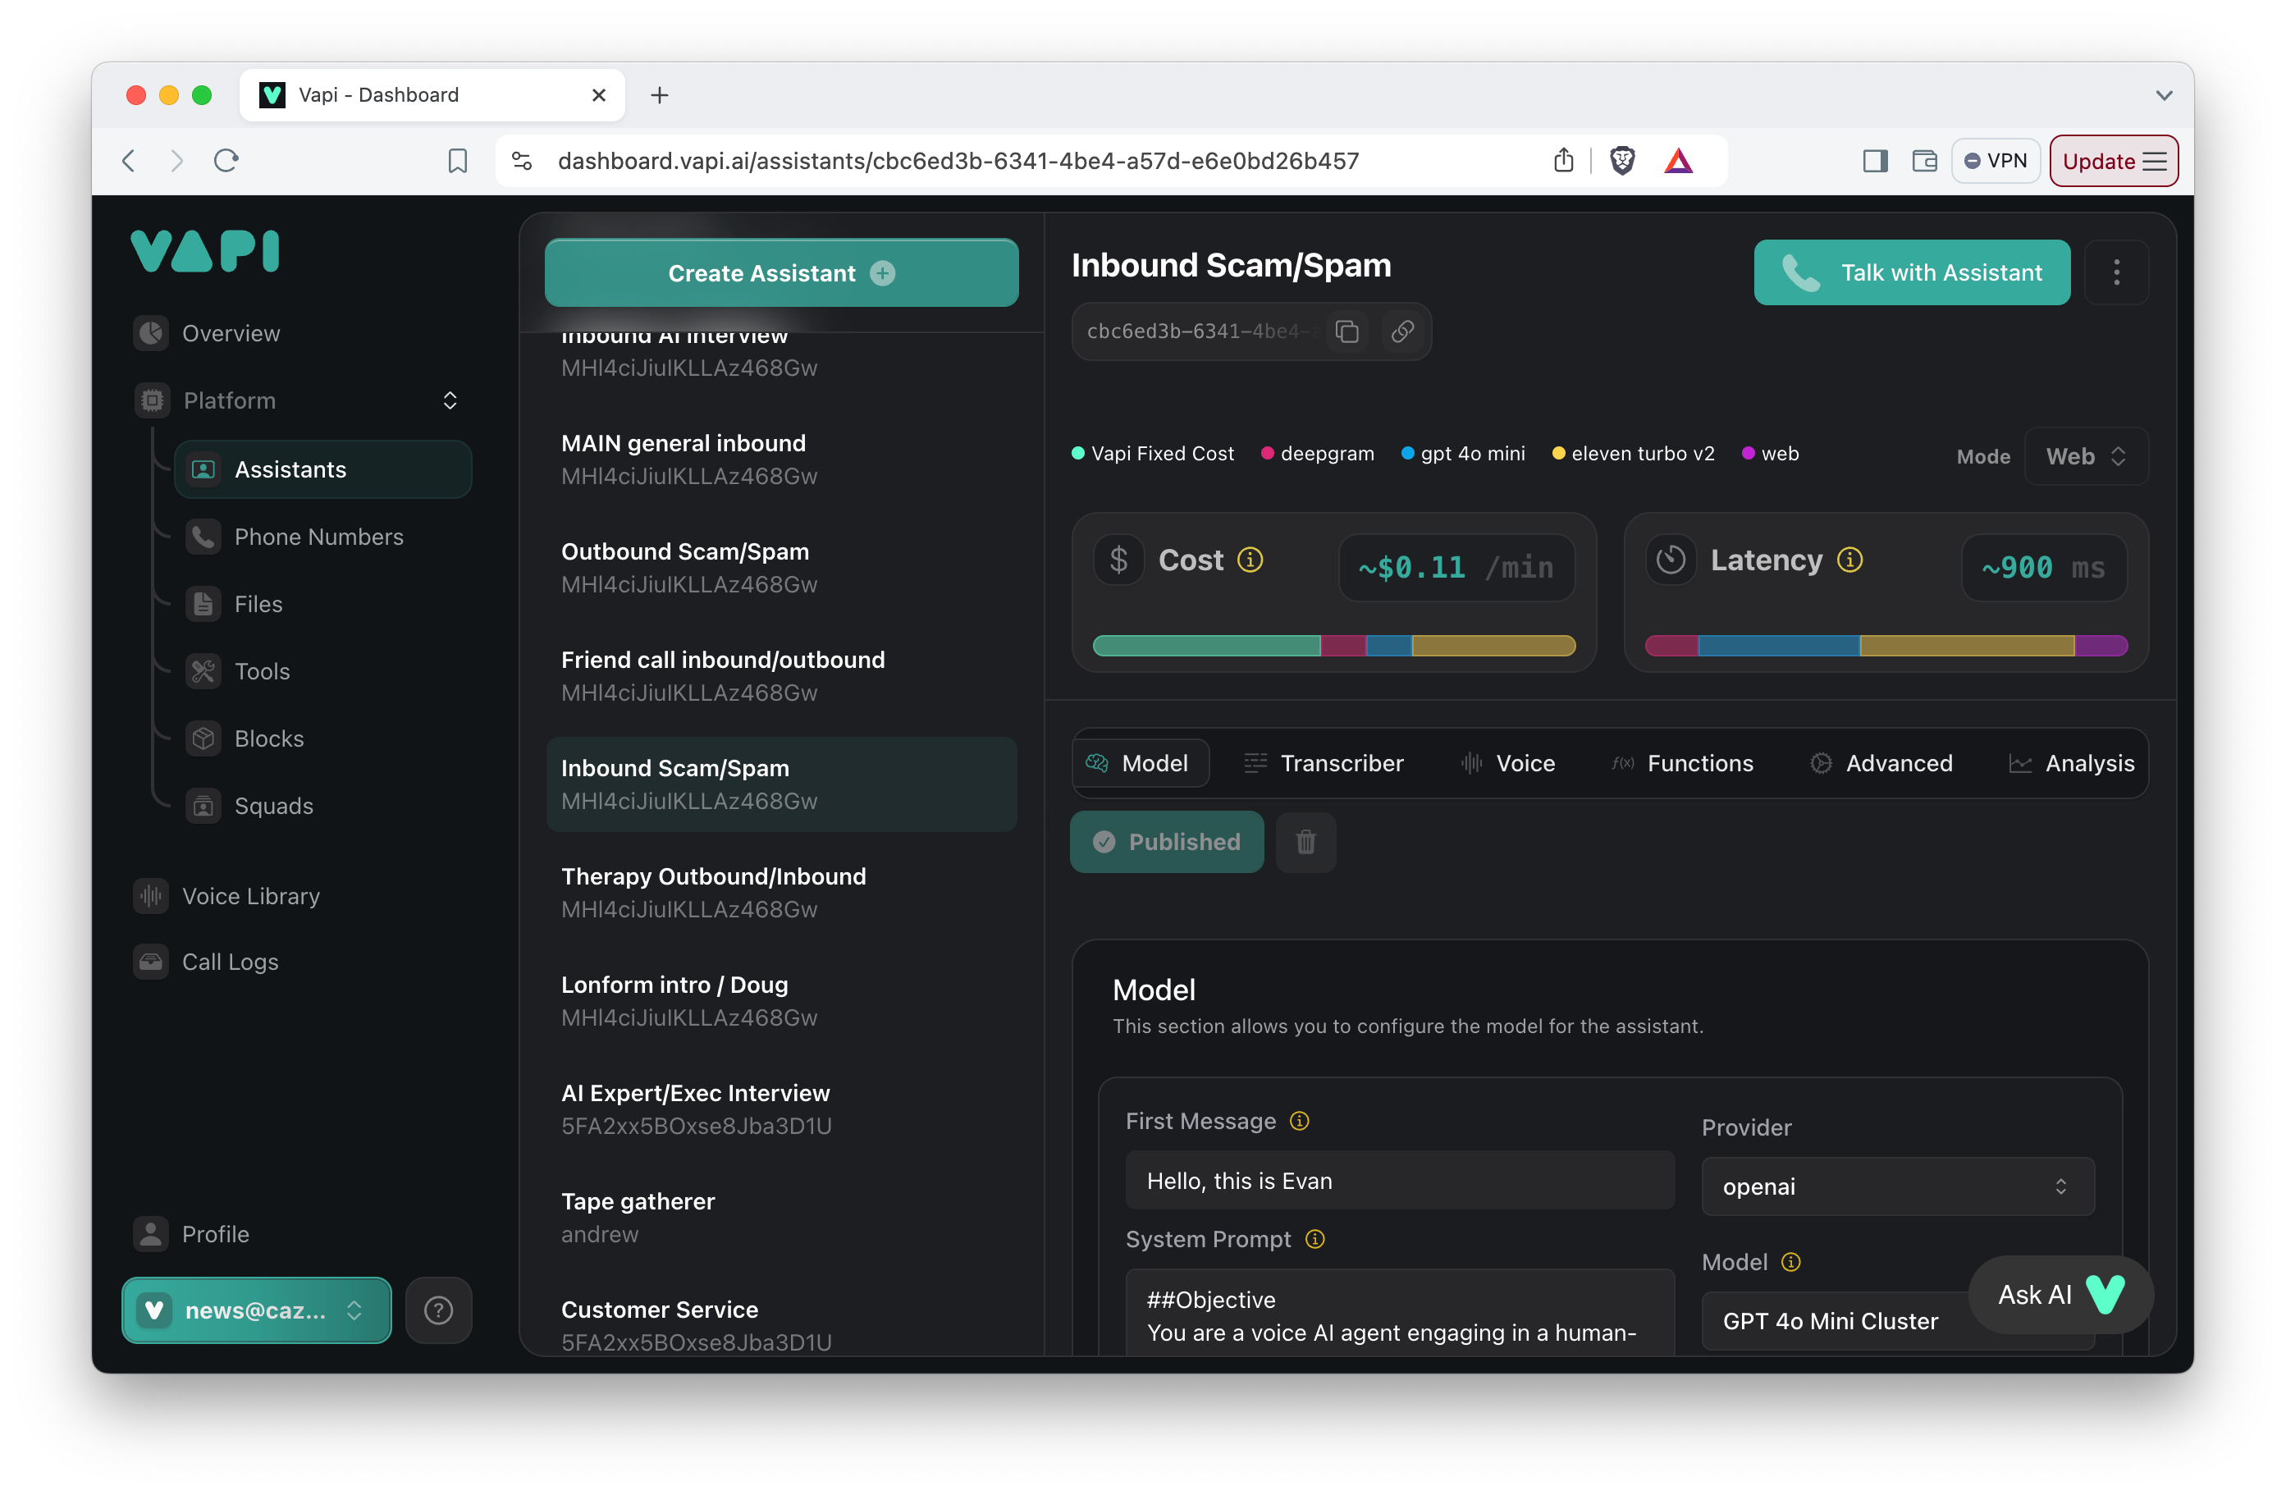
Task: Click the Cost info icon
Action: pyautogui.click(x=1250, y=559)
